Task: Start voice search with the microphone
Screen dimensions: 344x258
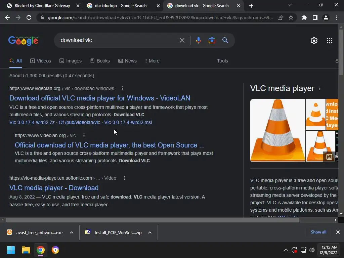Action: tap(198, 40)
